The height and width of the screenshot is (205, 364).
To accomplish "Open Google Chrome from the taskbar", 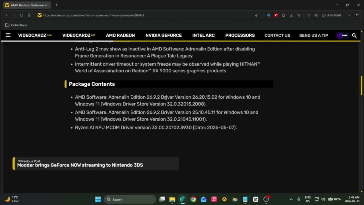I will 193,199.
